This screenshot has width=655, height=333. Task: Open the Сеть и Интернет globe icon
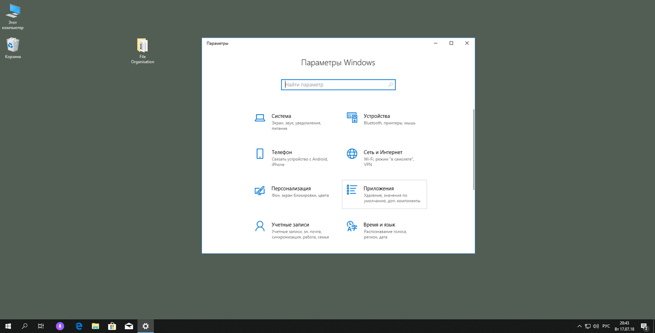[x=352, y=153]
